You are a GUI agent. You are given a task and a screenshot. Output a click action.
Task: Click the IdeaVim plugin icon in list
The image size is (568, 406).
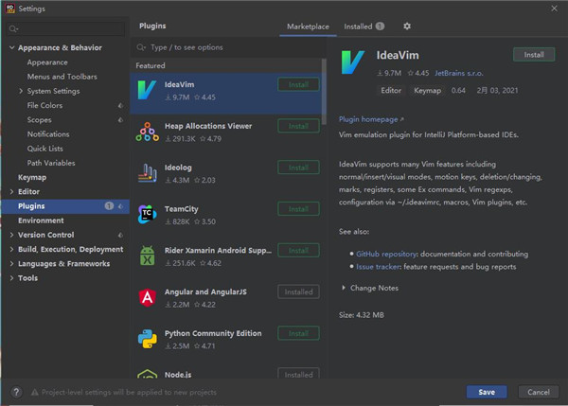147,90
